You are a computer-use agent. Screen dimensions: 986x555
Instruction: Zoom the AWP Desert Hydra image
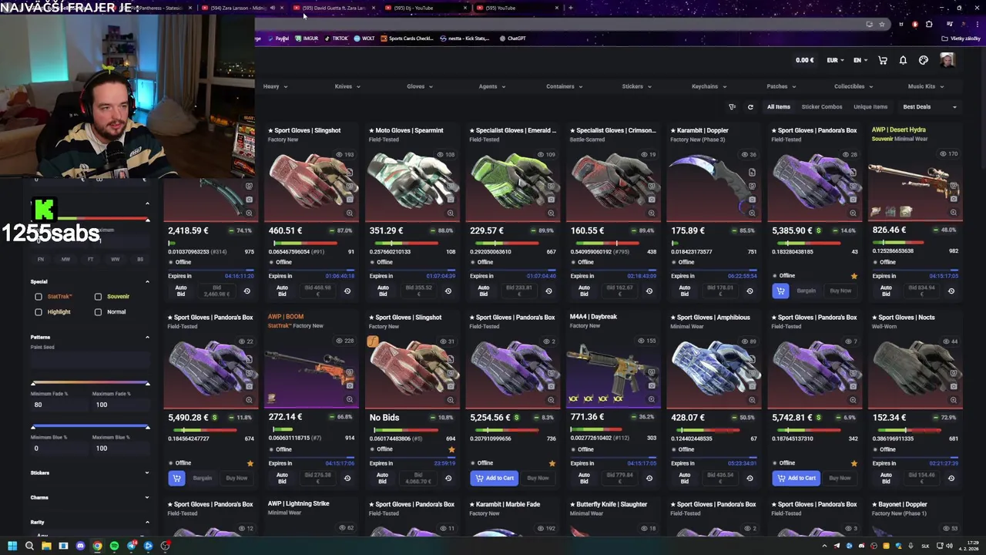click(x=954, y=212)
